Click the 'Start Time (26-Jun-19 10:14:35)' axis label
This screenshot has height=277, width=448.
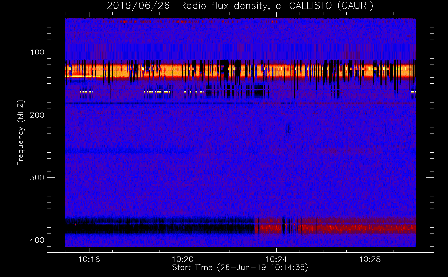[240, 268]
